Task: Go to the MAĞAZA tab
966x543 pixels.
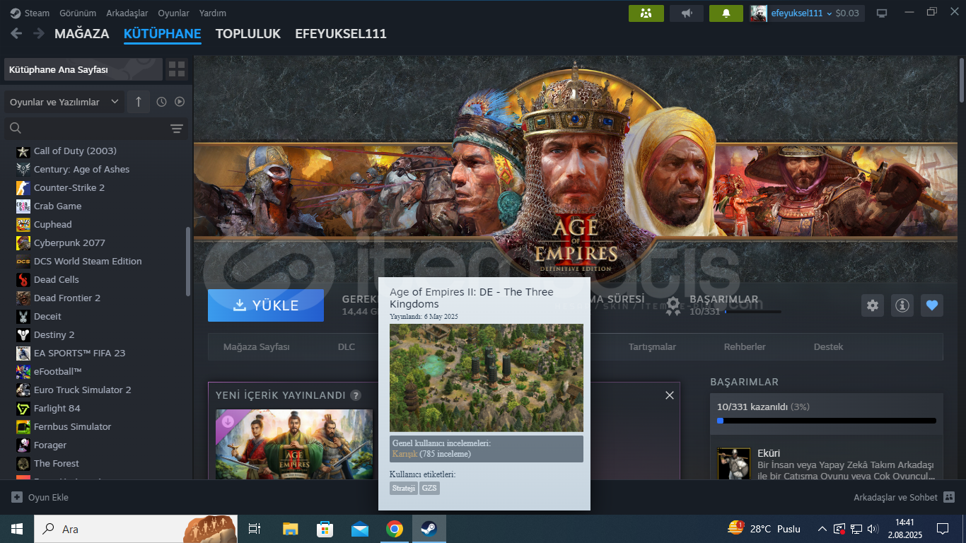Action: (82, 33)
